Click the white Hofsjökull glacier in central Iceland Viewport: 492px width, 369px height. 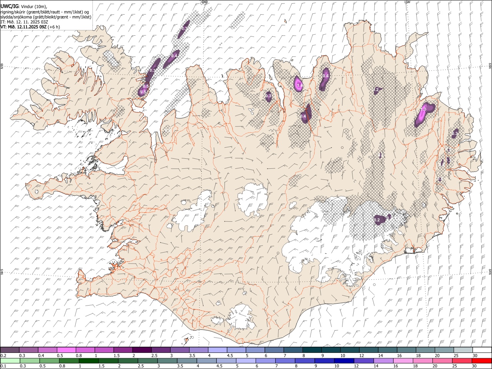[253, 199]
